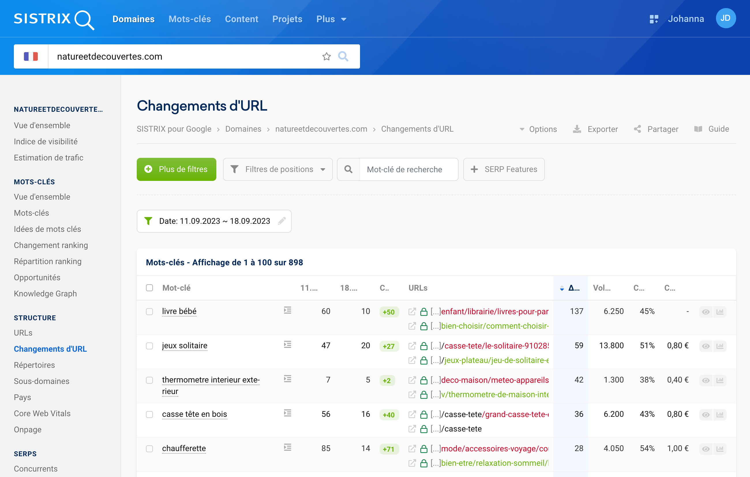The width and height of the screenshot is (750, 477).
Task: Switch to the Projets tab
Action: coord(287,19)
